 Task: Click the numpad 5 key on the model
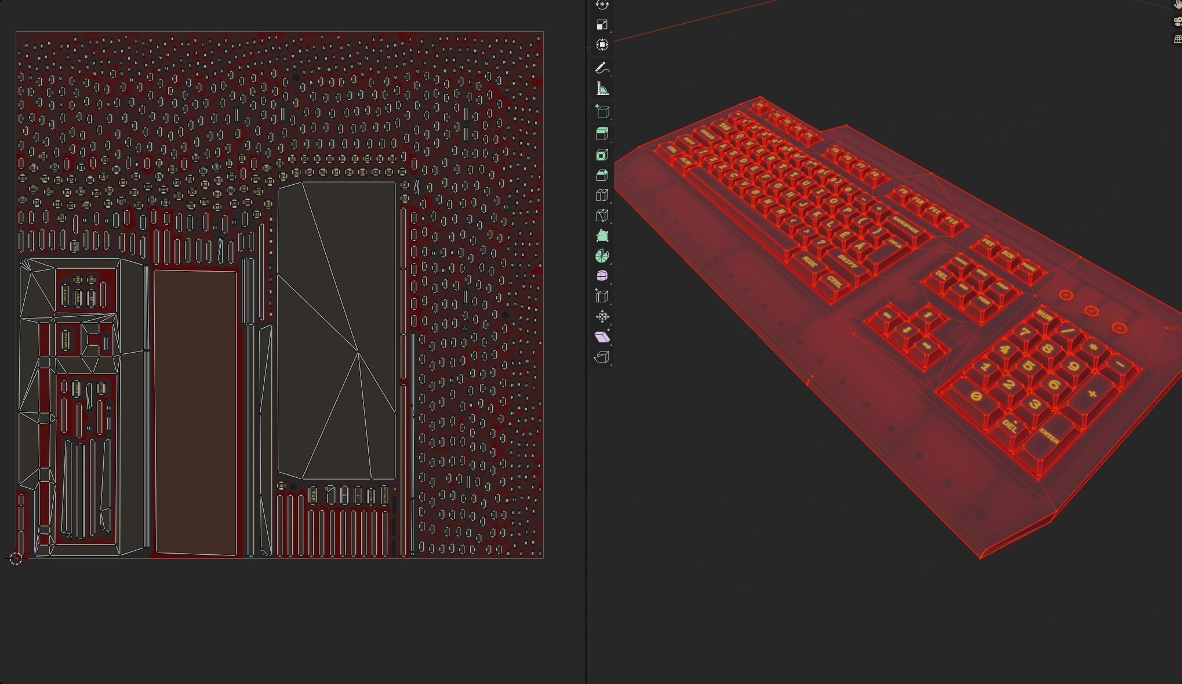(x=1028, y=366)
